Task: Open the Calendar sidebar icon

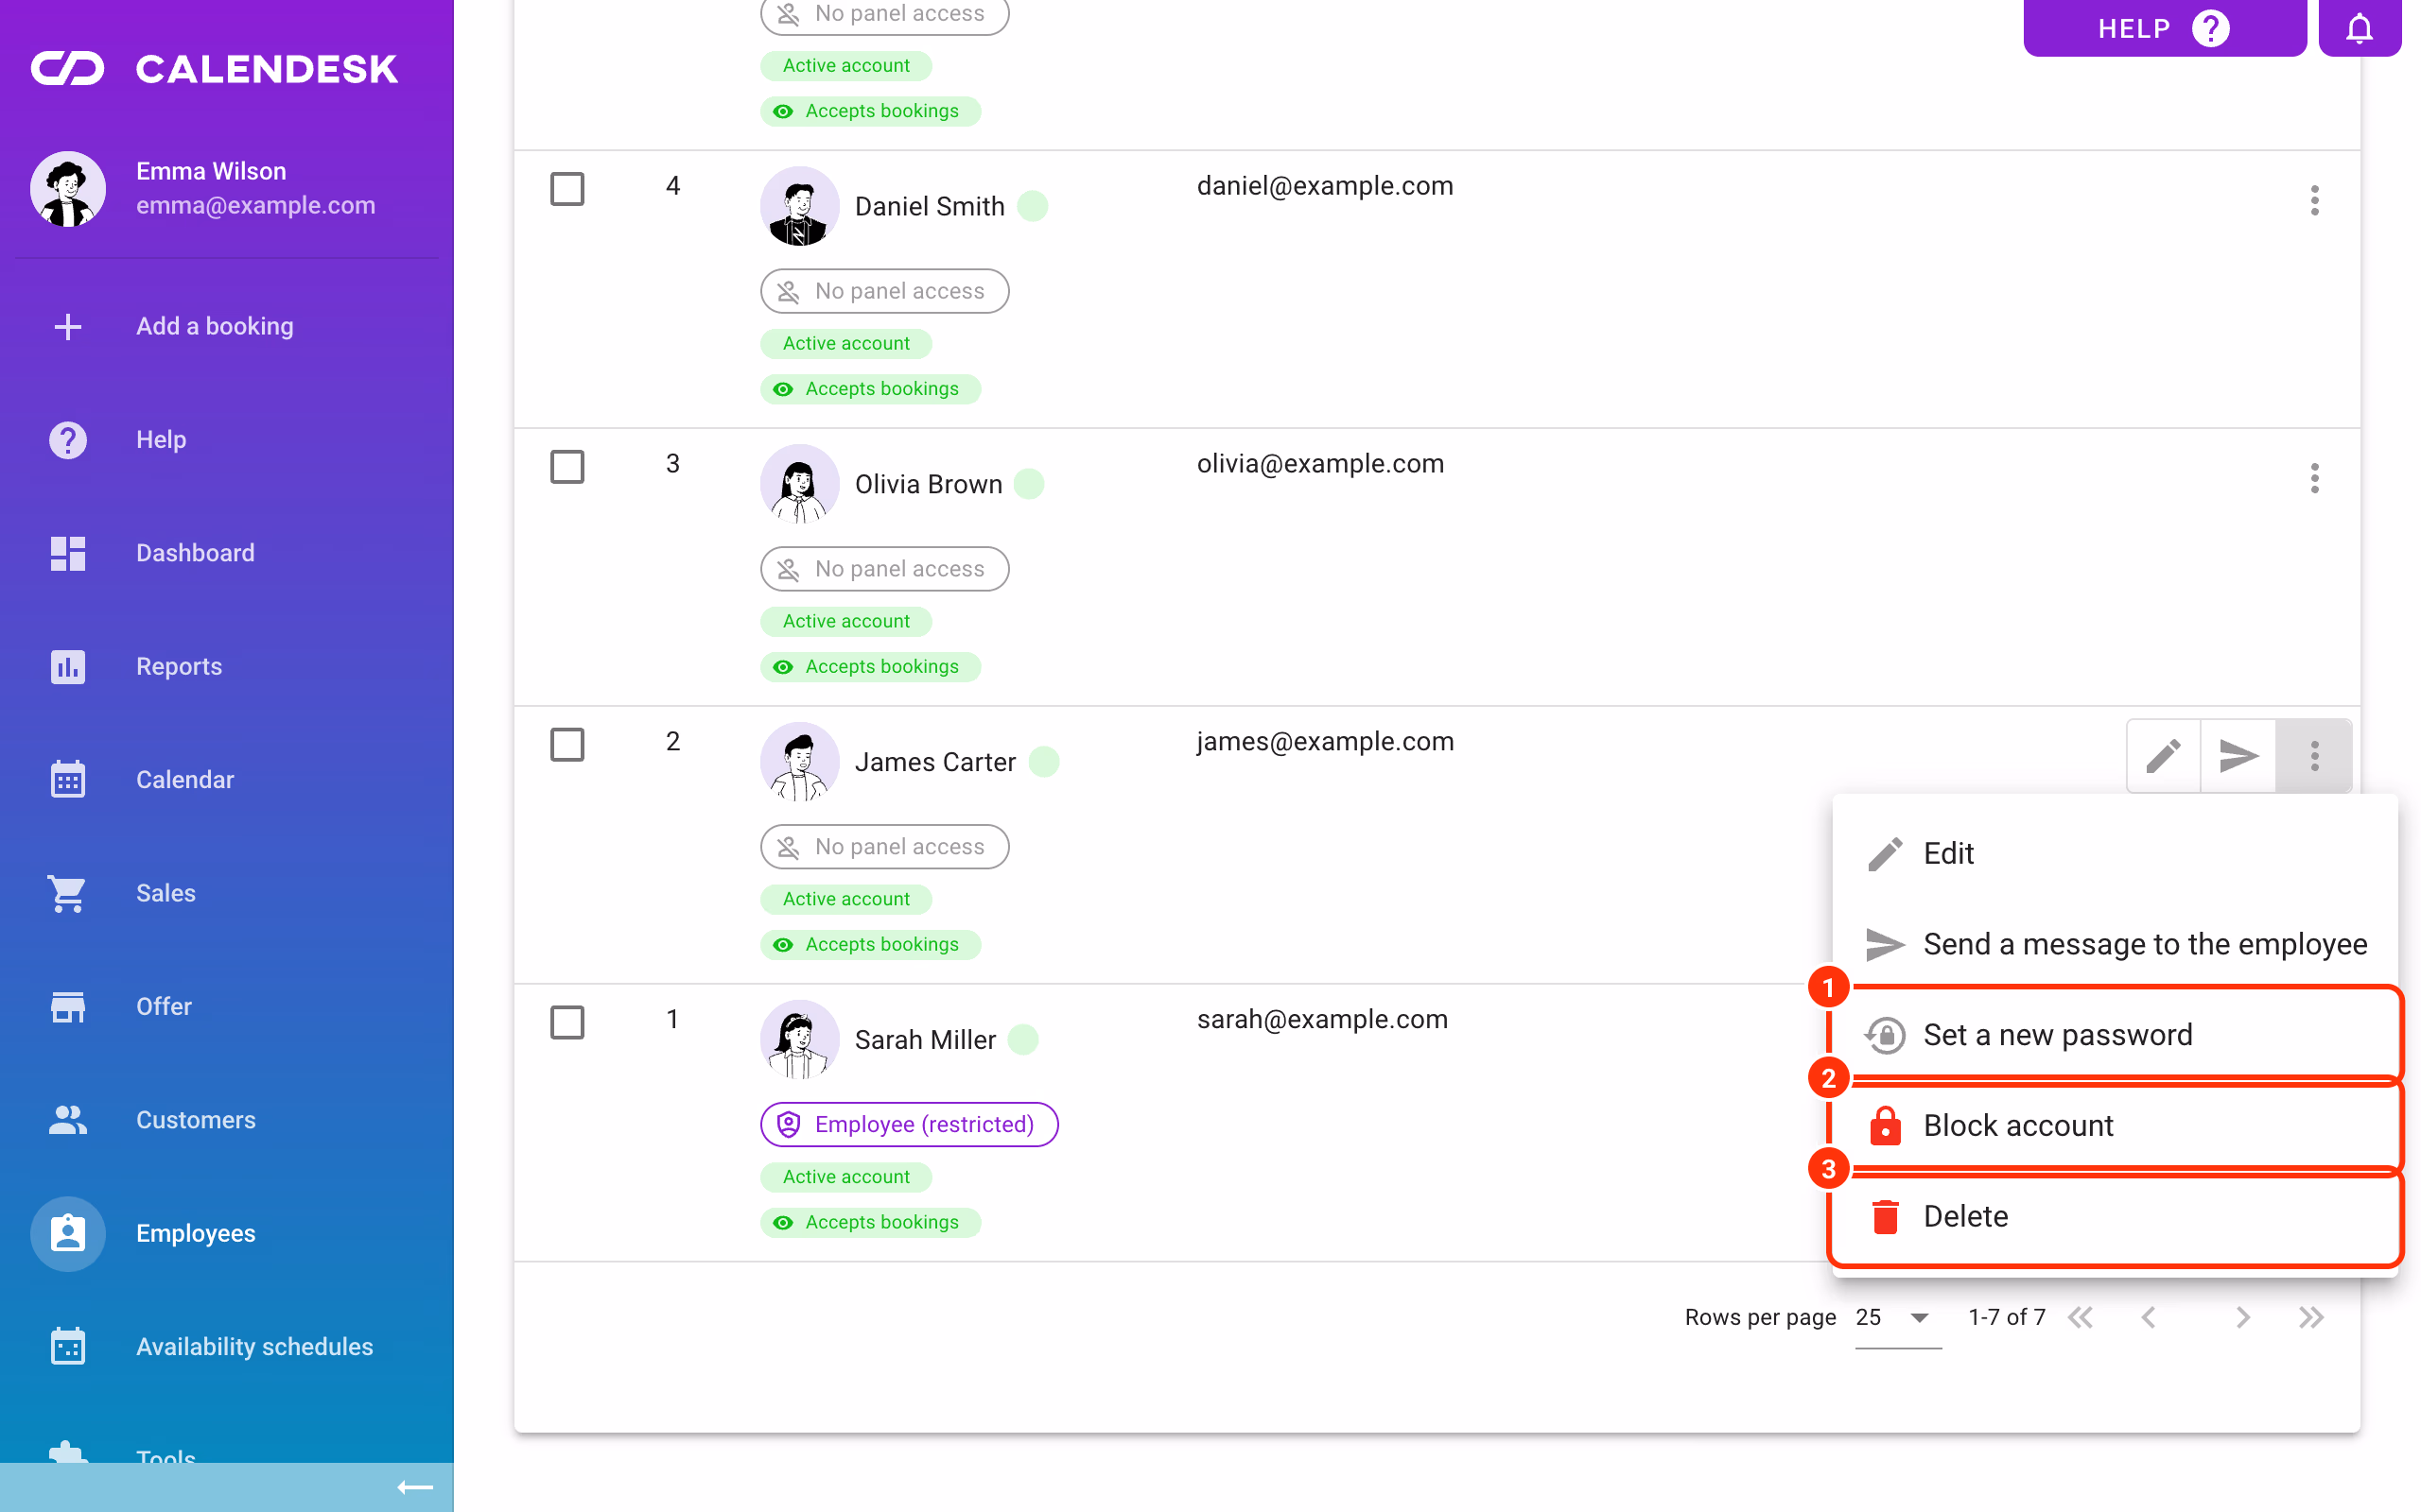Action: click(x=68, y=780)
